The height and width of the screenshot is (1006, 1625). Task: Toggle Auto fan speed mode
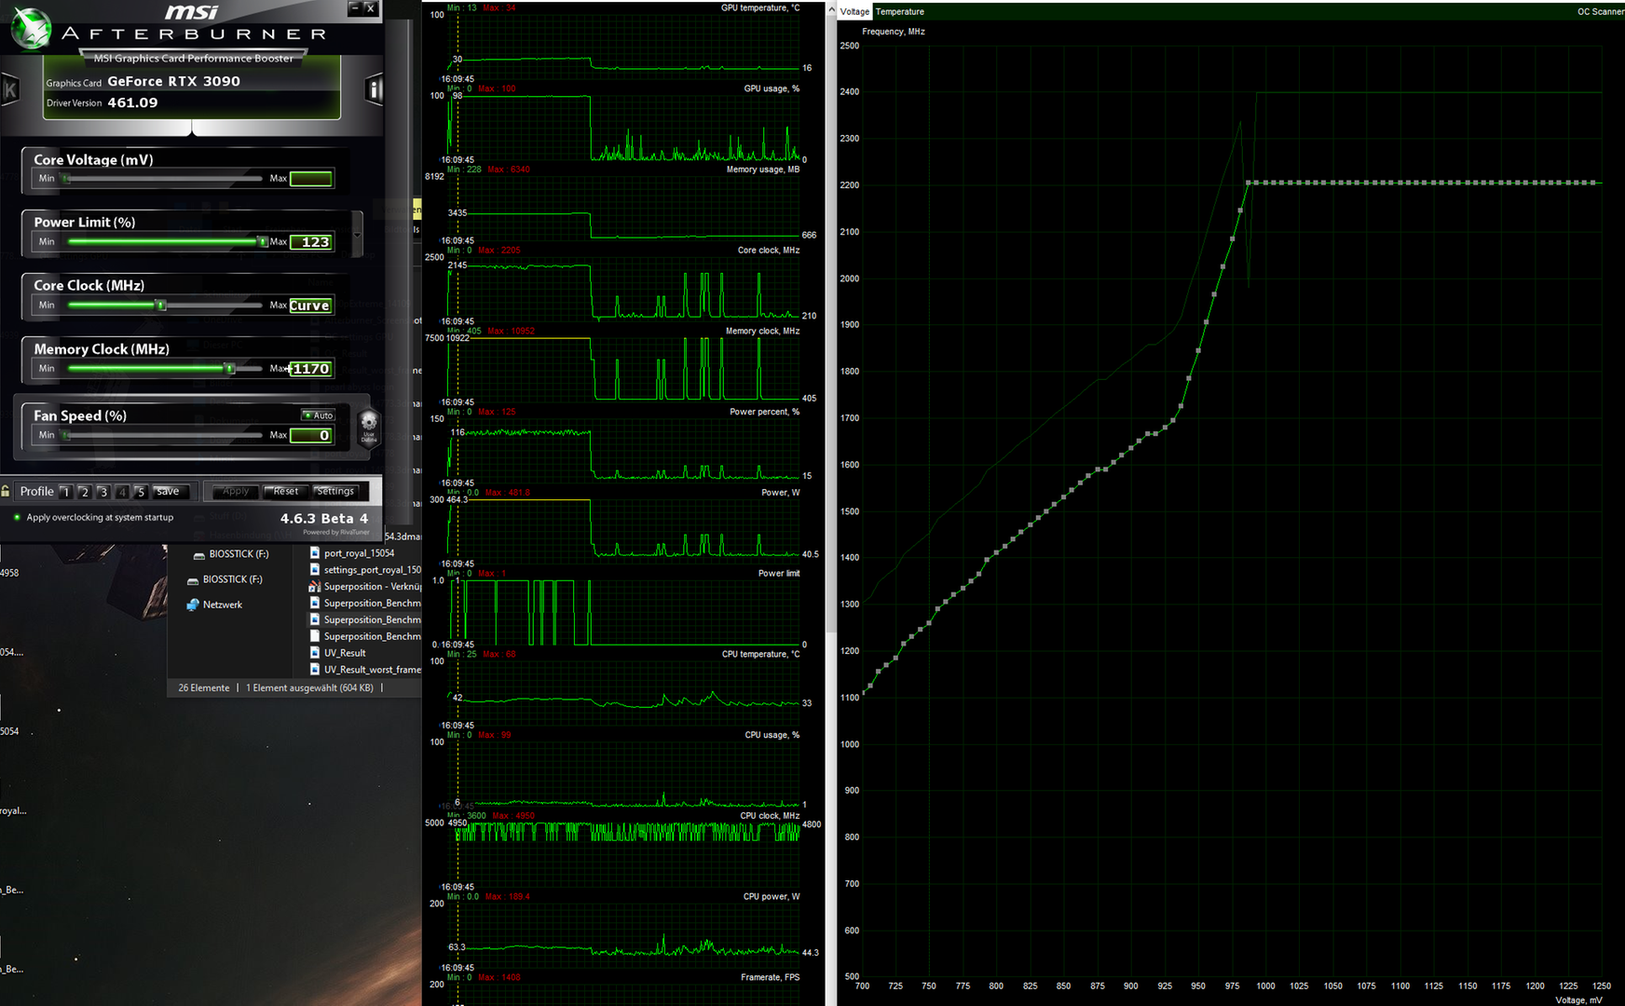click(x=318, y=415)
